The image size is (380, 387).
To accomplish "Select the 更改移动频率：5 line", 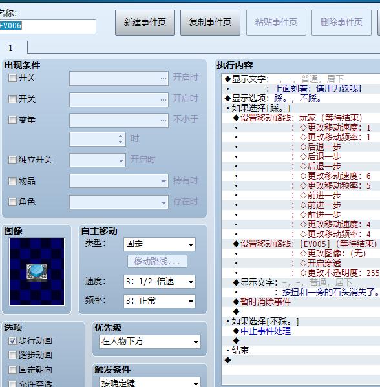I will click(301, 185).
